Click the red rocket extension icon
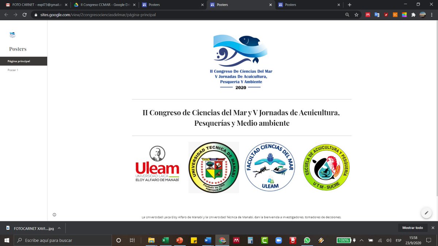The height and width of the screenshot is (246, 438). [x=386, y=15]
